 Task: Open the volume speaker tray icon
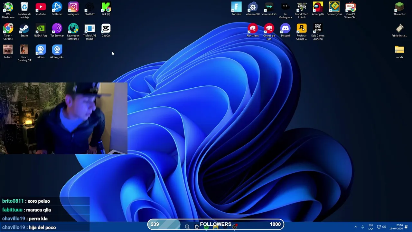click(x=384, y=227)
